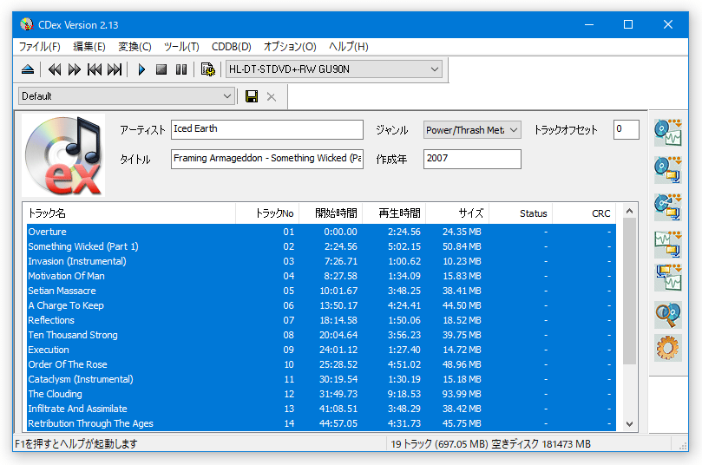Click the rewind (skip back) icon
Screen dimensions: 702x465
click(55, 69)
